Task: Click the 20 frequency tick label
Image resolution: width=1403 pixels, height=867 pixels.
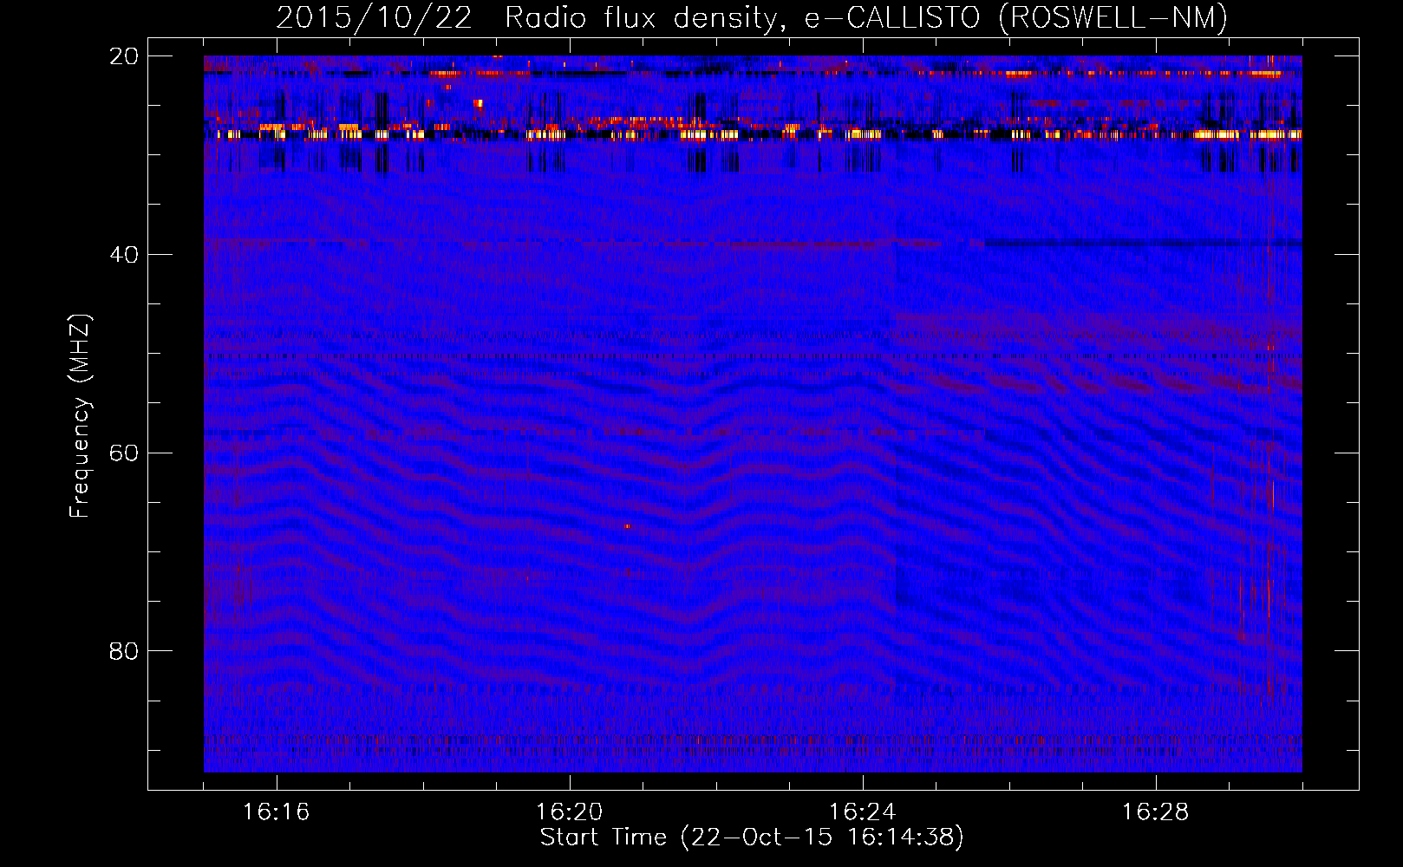Action: [x=123, y=56]
